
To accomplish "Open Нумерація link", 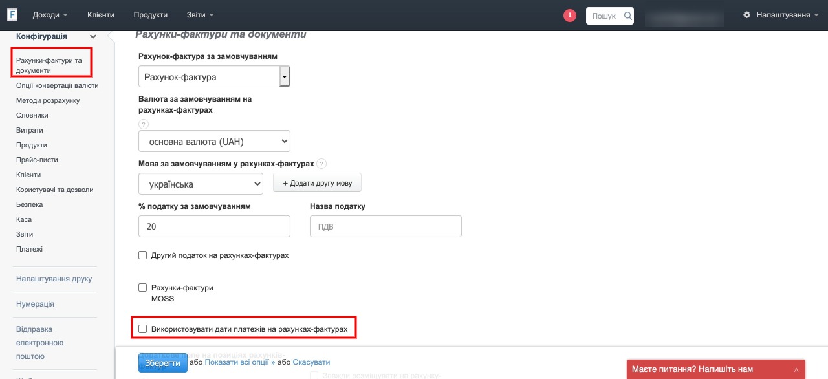I will tap(35, 304).
